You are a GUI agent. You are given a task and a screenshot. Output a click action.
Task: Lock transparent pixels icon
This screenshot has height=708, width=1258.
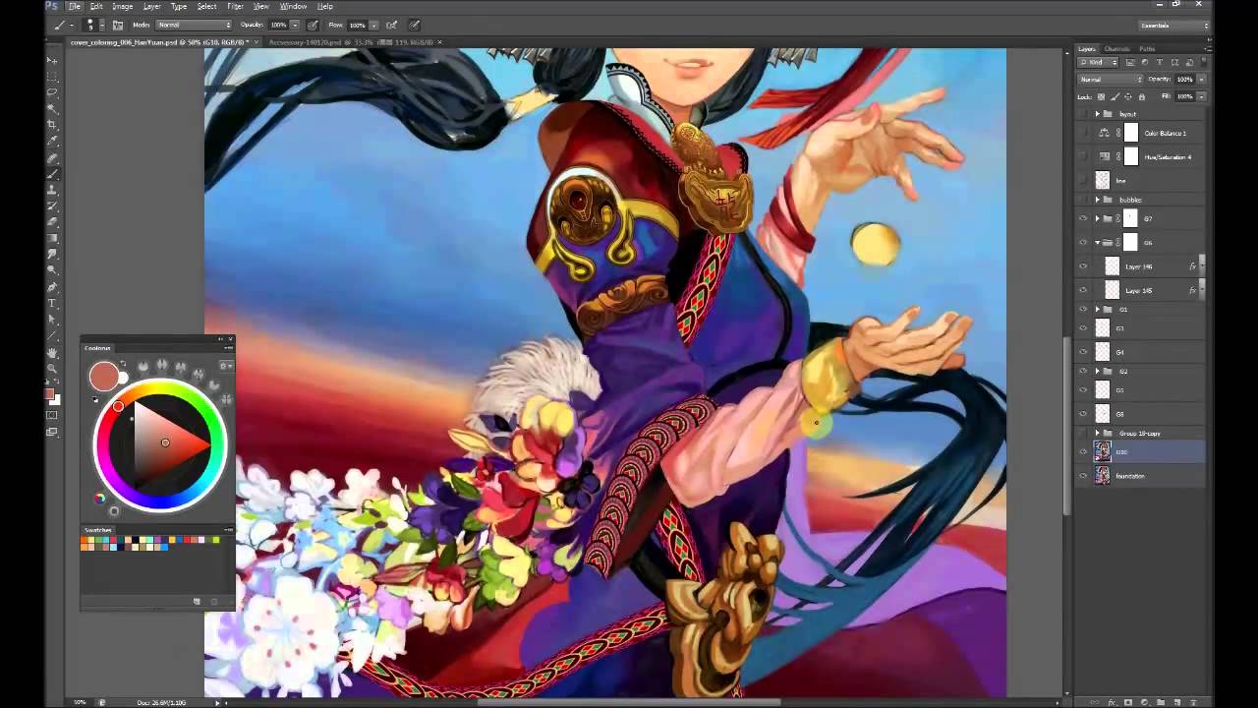(x=1102, y=96)
